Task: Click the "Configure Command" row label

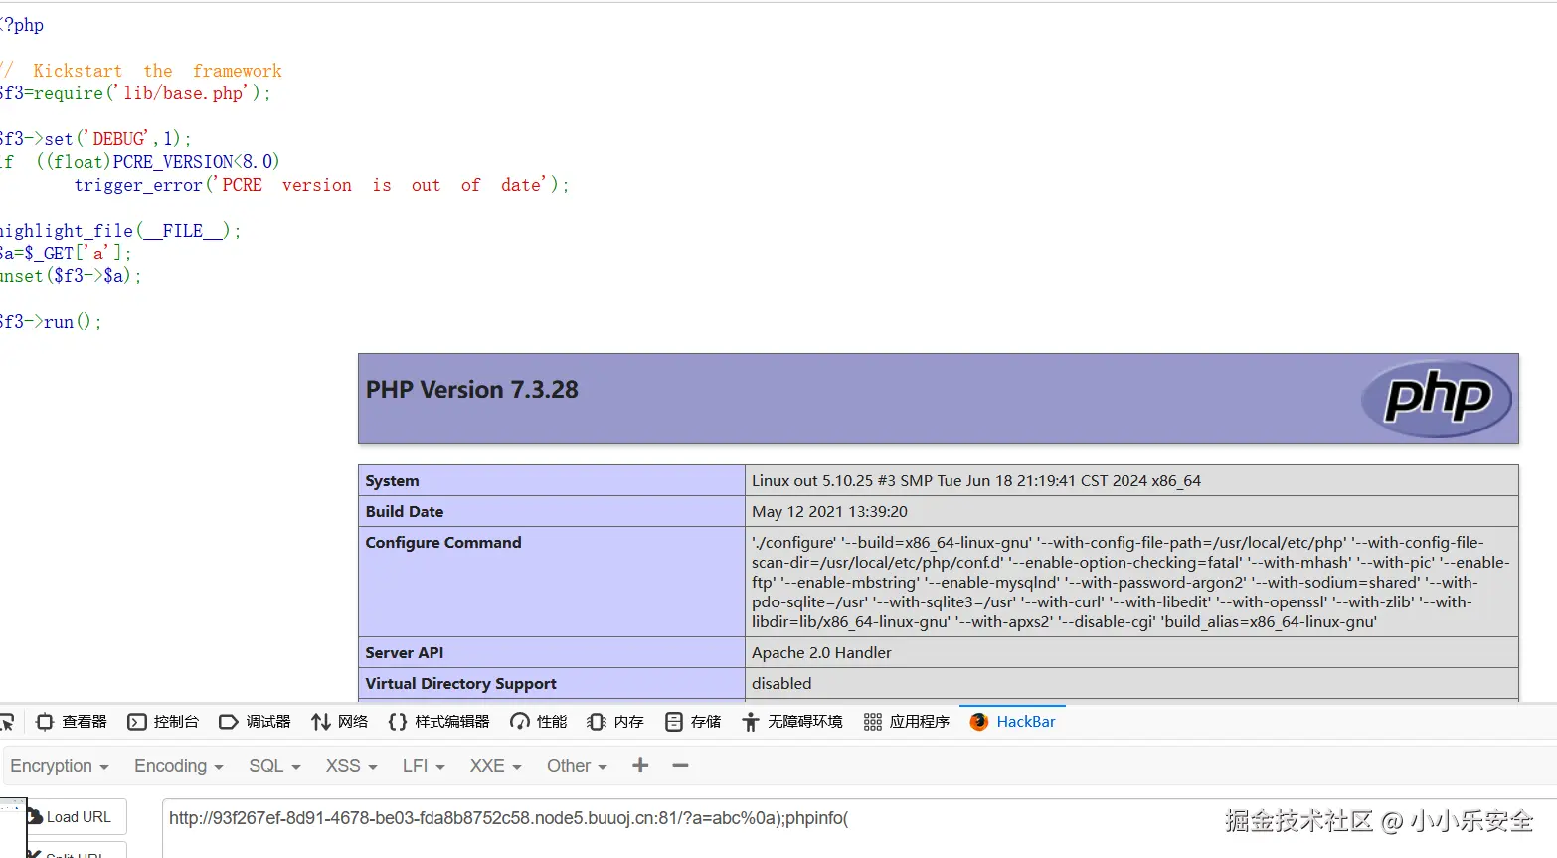Action: [443, 543]
